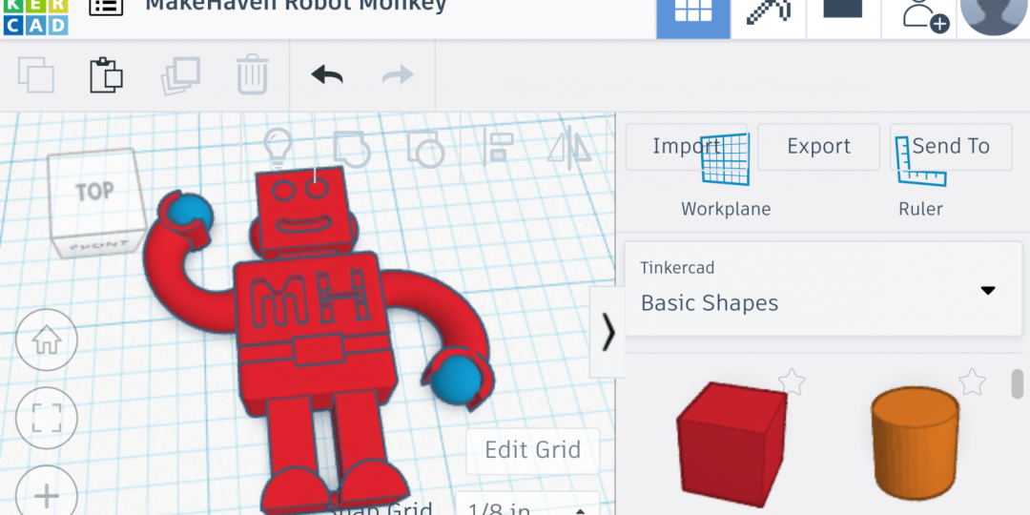Click the Align tool icon
This screenshot has width=1030, height=515.
[497, 147]
